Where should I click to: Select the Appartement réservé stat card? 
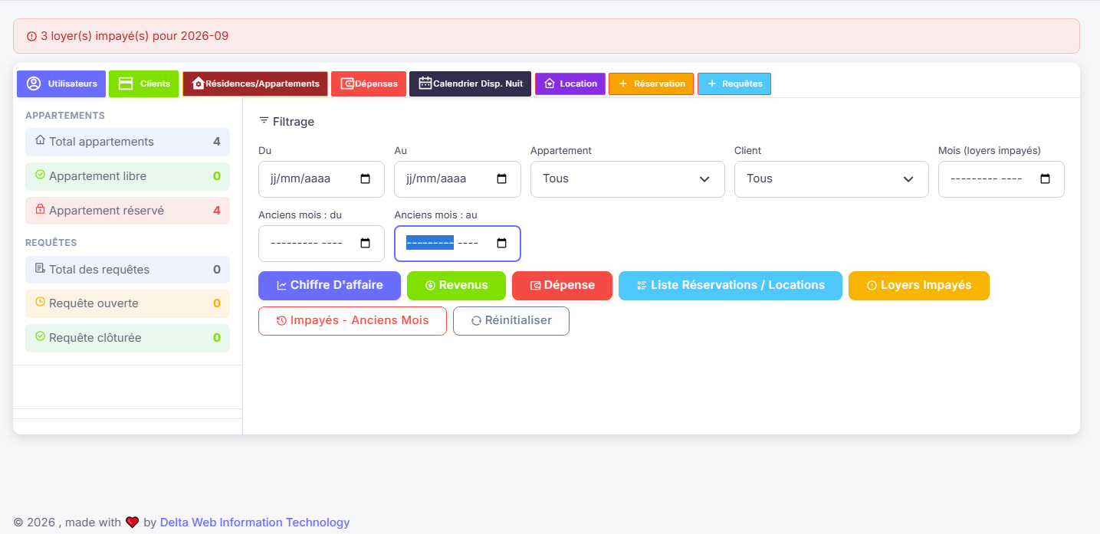(x=127, y=211)
